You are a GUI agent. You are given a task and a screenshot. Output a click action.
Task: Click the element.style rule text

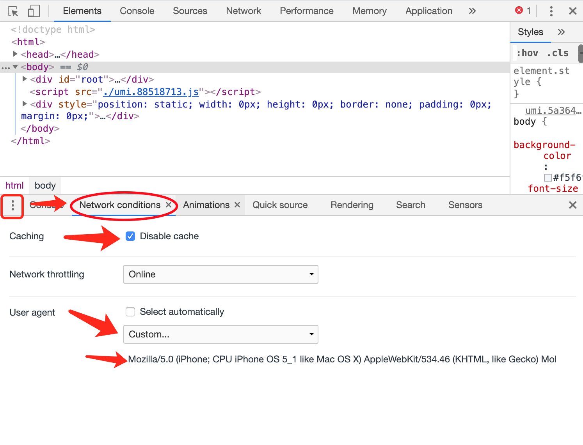point(541,76)
